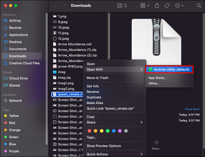Open the Search magnifier in toolbar
205x157 pixels.
(x=199, y=5)
